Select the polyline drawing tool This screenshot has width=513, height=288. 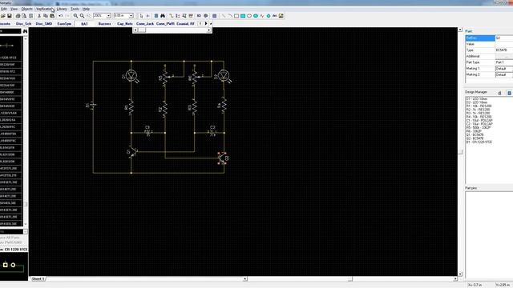(262, 16)
